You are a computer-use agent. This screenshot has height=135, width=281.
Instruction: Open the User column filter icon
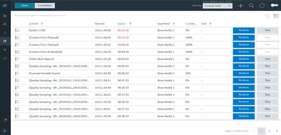(x=211, y=24)
